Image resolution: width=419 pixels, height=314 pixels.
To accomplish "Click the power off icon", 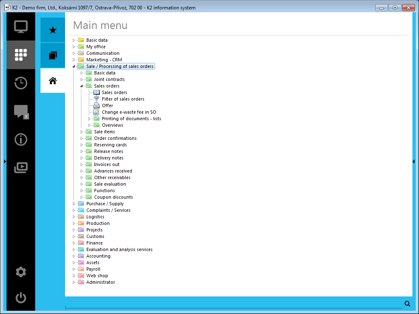I will 21,298.
